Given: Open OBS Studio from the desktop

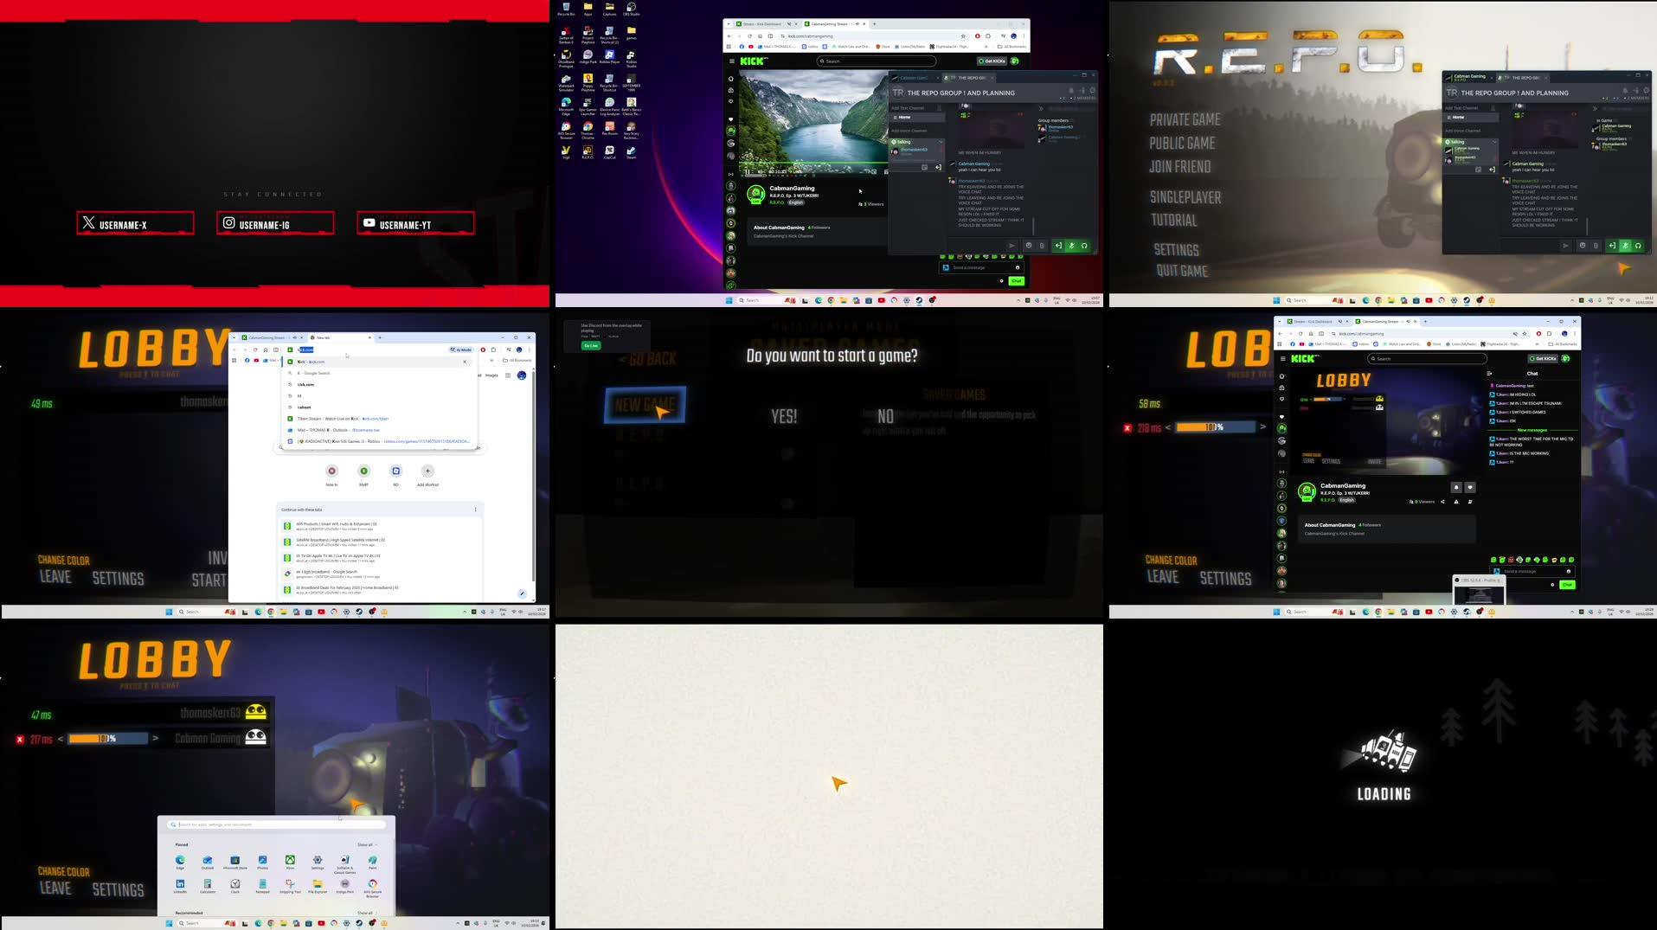Looking at the screenshot, I should click(630, 9).
